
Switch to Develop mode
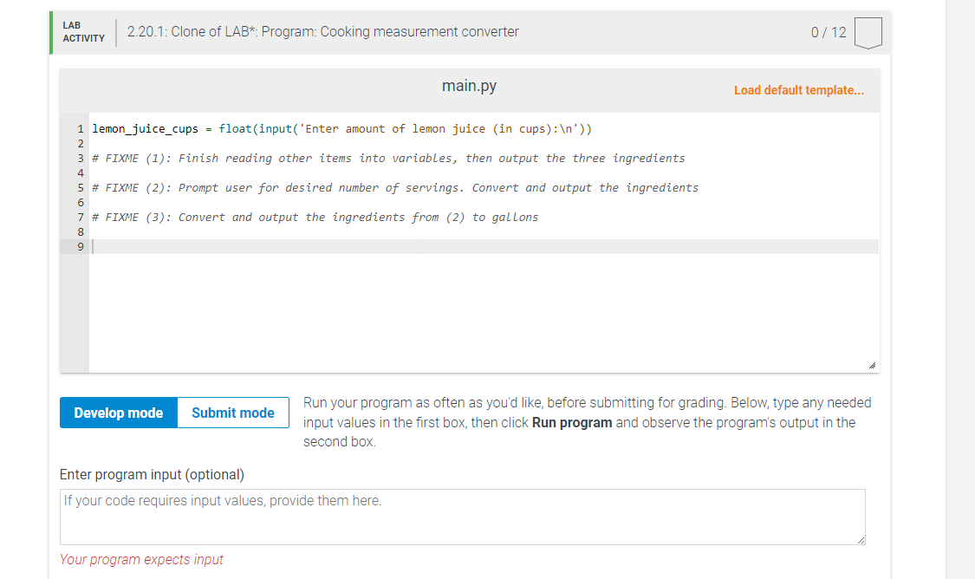coord(119,413)
